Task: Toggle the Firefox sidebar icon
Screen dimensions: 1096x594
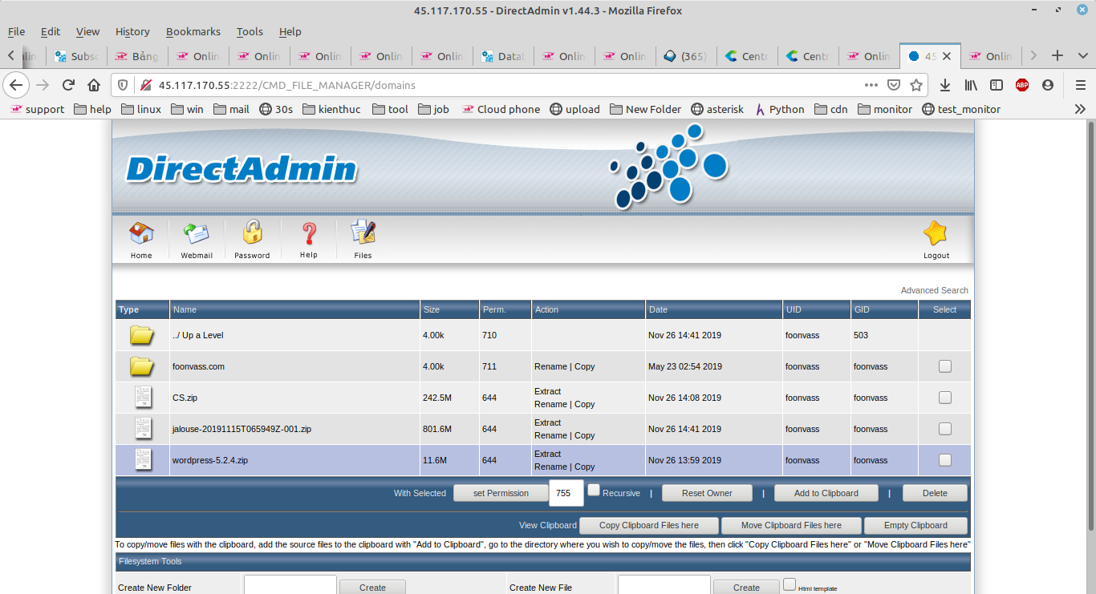Action: (997, 85)
